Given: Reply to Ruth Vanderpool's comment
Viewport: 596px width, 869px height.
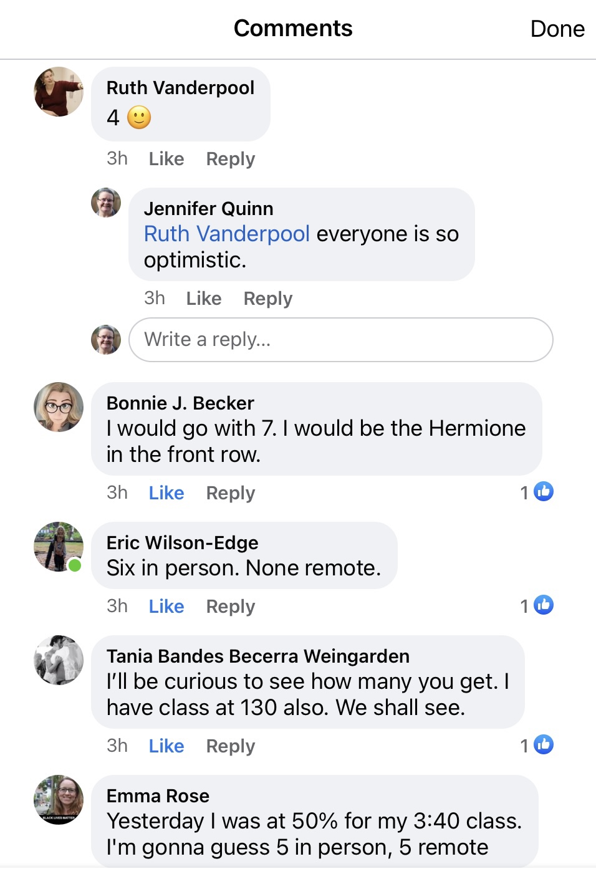Looking at the screenshot, I should pyautogui.click(x=230, y=159).
